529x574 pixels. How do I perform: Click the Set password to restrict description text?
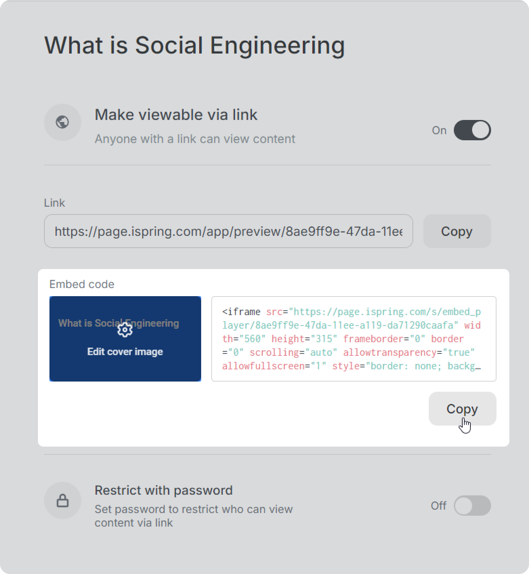click(193, 516)
